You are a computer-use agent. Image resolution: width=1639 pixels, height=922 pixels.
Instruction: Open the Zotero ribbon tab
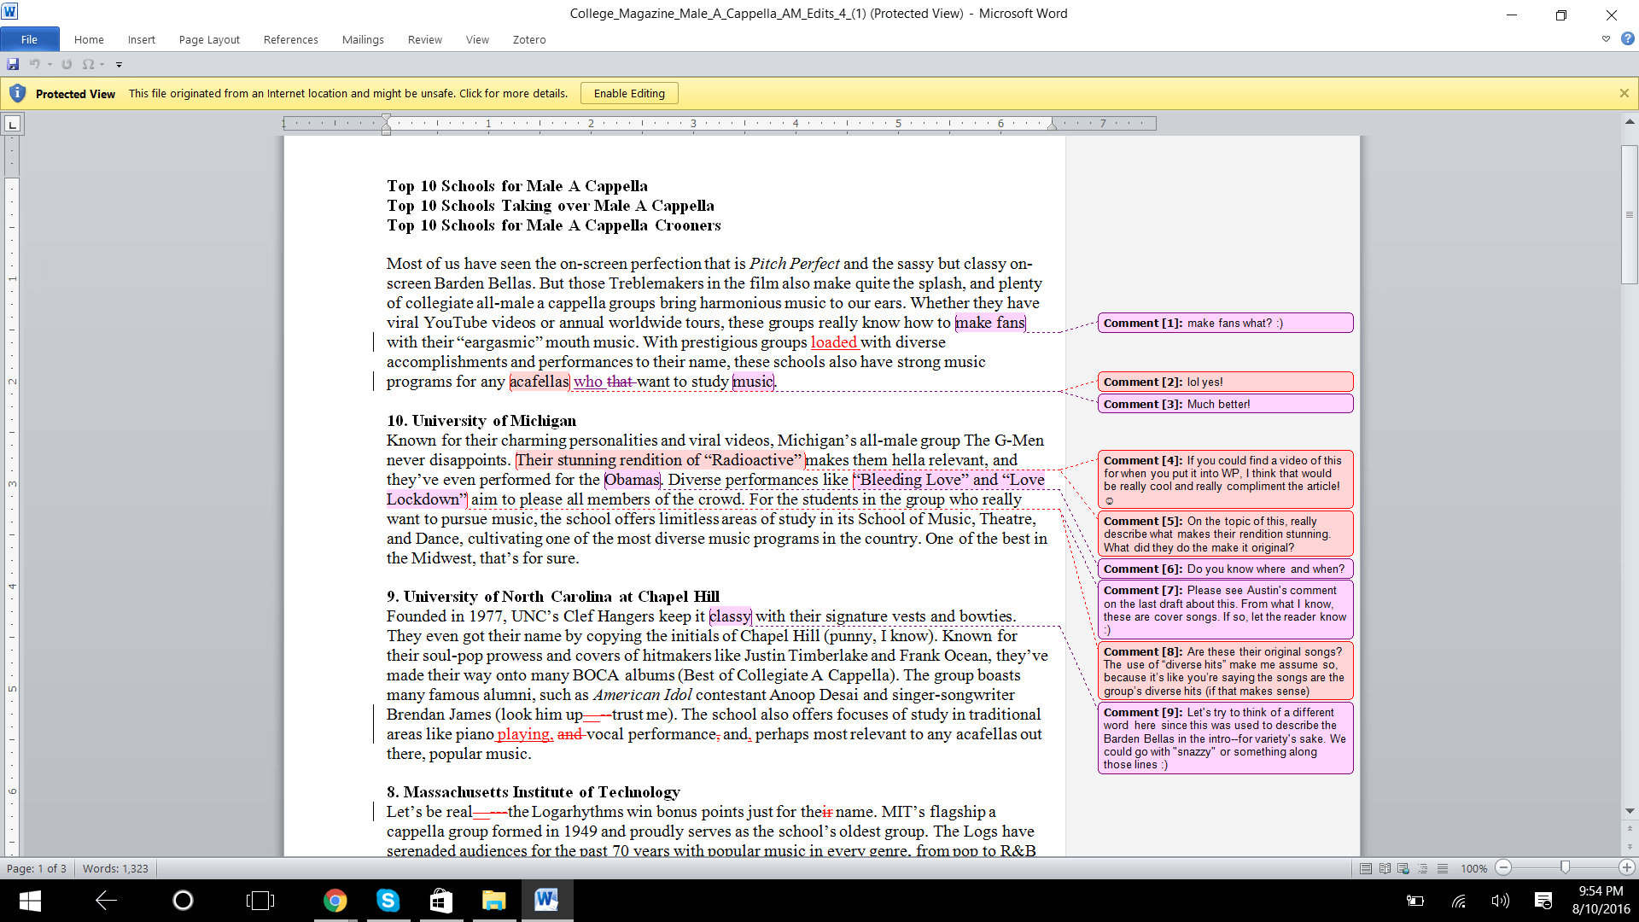tap(529, 39)
